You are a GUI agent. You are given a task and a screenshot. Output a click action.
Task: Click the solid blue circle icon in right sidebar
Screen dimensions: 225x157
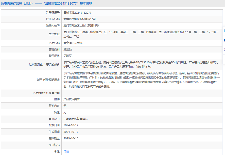pos(224,40)
